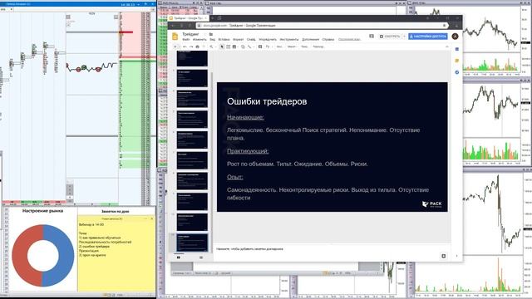This screenshot has height=299, width=532.
Task: Open the Упорядочить menu
Action: click(268, 40)
